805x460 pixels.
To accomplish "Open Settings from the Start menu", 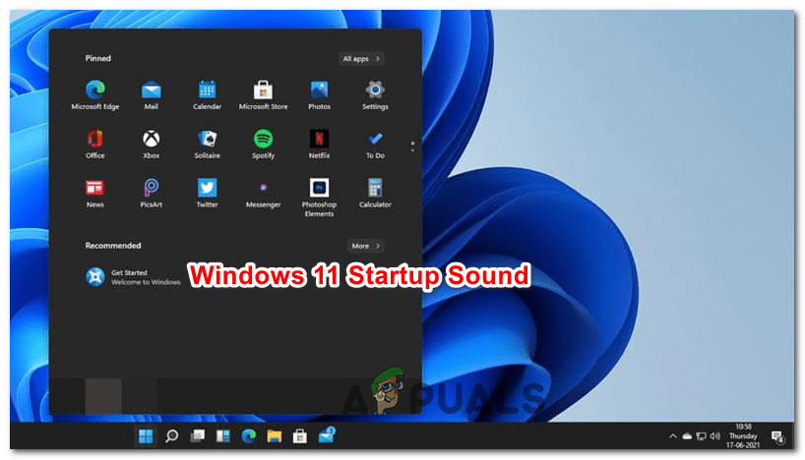I will coord(375,95).
